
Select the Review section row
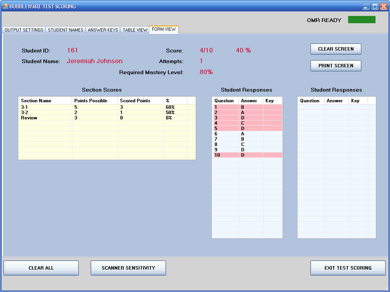point(107,118)
